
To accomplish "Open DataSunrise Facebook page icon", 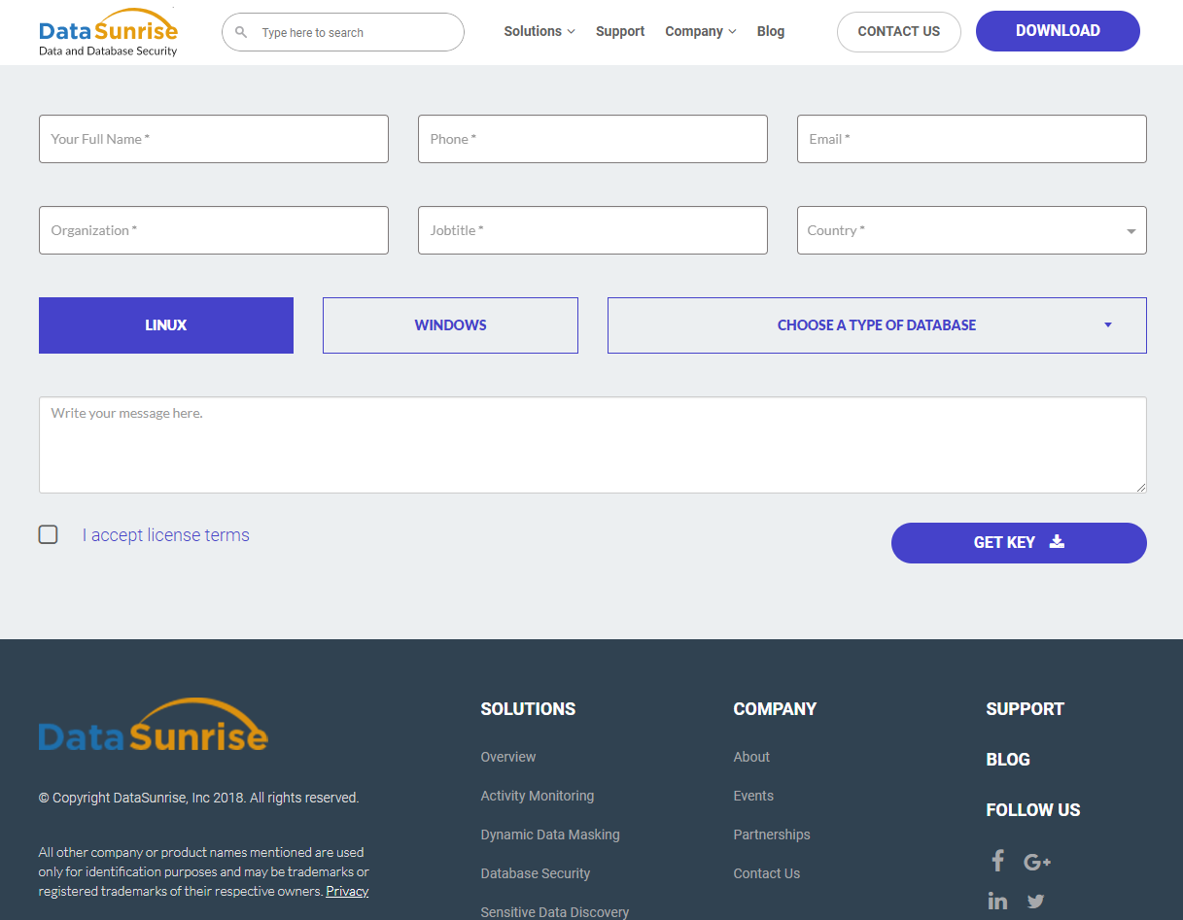I will click(997, 861).
